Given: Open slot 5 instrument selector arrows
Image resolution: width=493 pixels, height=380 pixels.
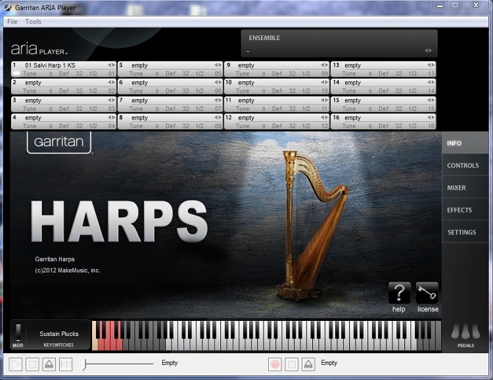Looking at the screenshot, I should pyautogui.click(x=218, y=65).
